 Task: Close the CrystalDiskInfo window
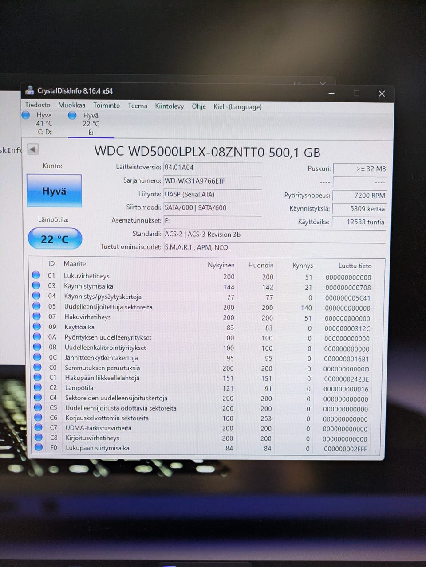tap(382, 94)
